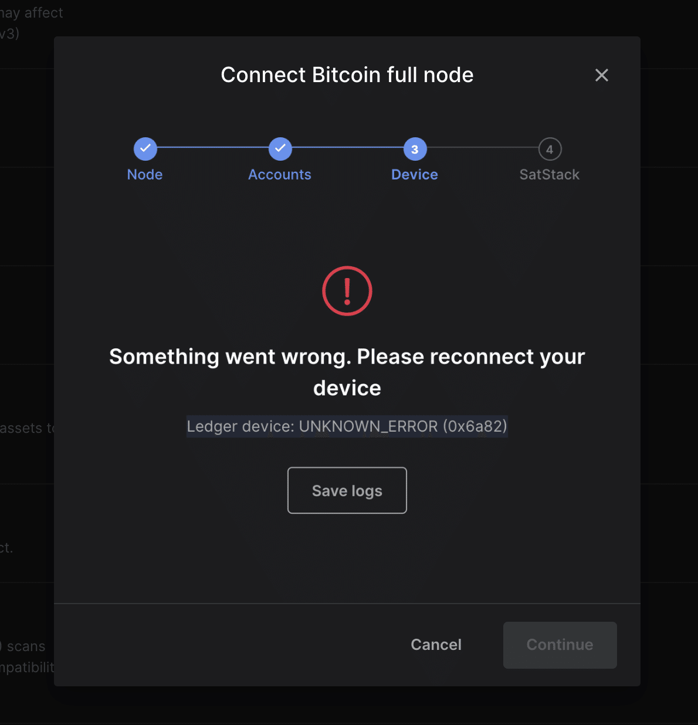This screenshot has height=725, width=698.
Task: Open the SatStack step label
Action: pos(550,175)
